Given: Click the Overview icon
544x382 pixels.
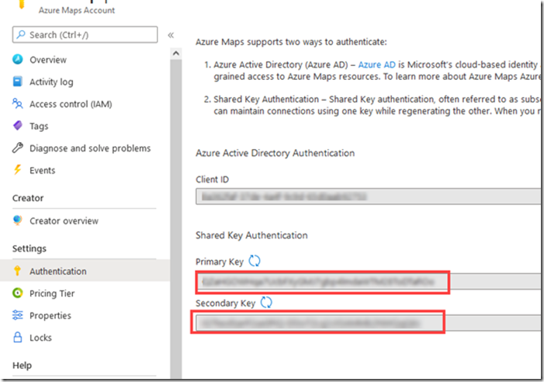Looking at the screenshot, I should pos(18,59).
